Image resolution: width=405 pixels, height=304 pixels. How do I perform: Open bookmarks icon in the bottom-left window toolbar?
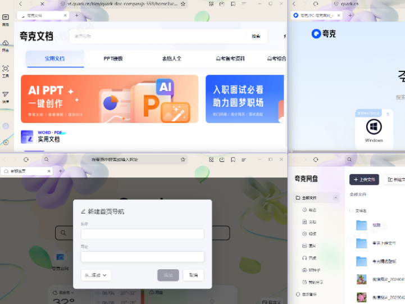tap(233, 160)
